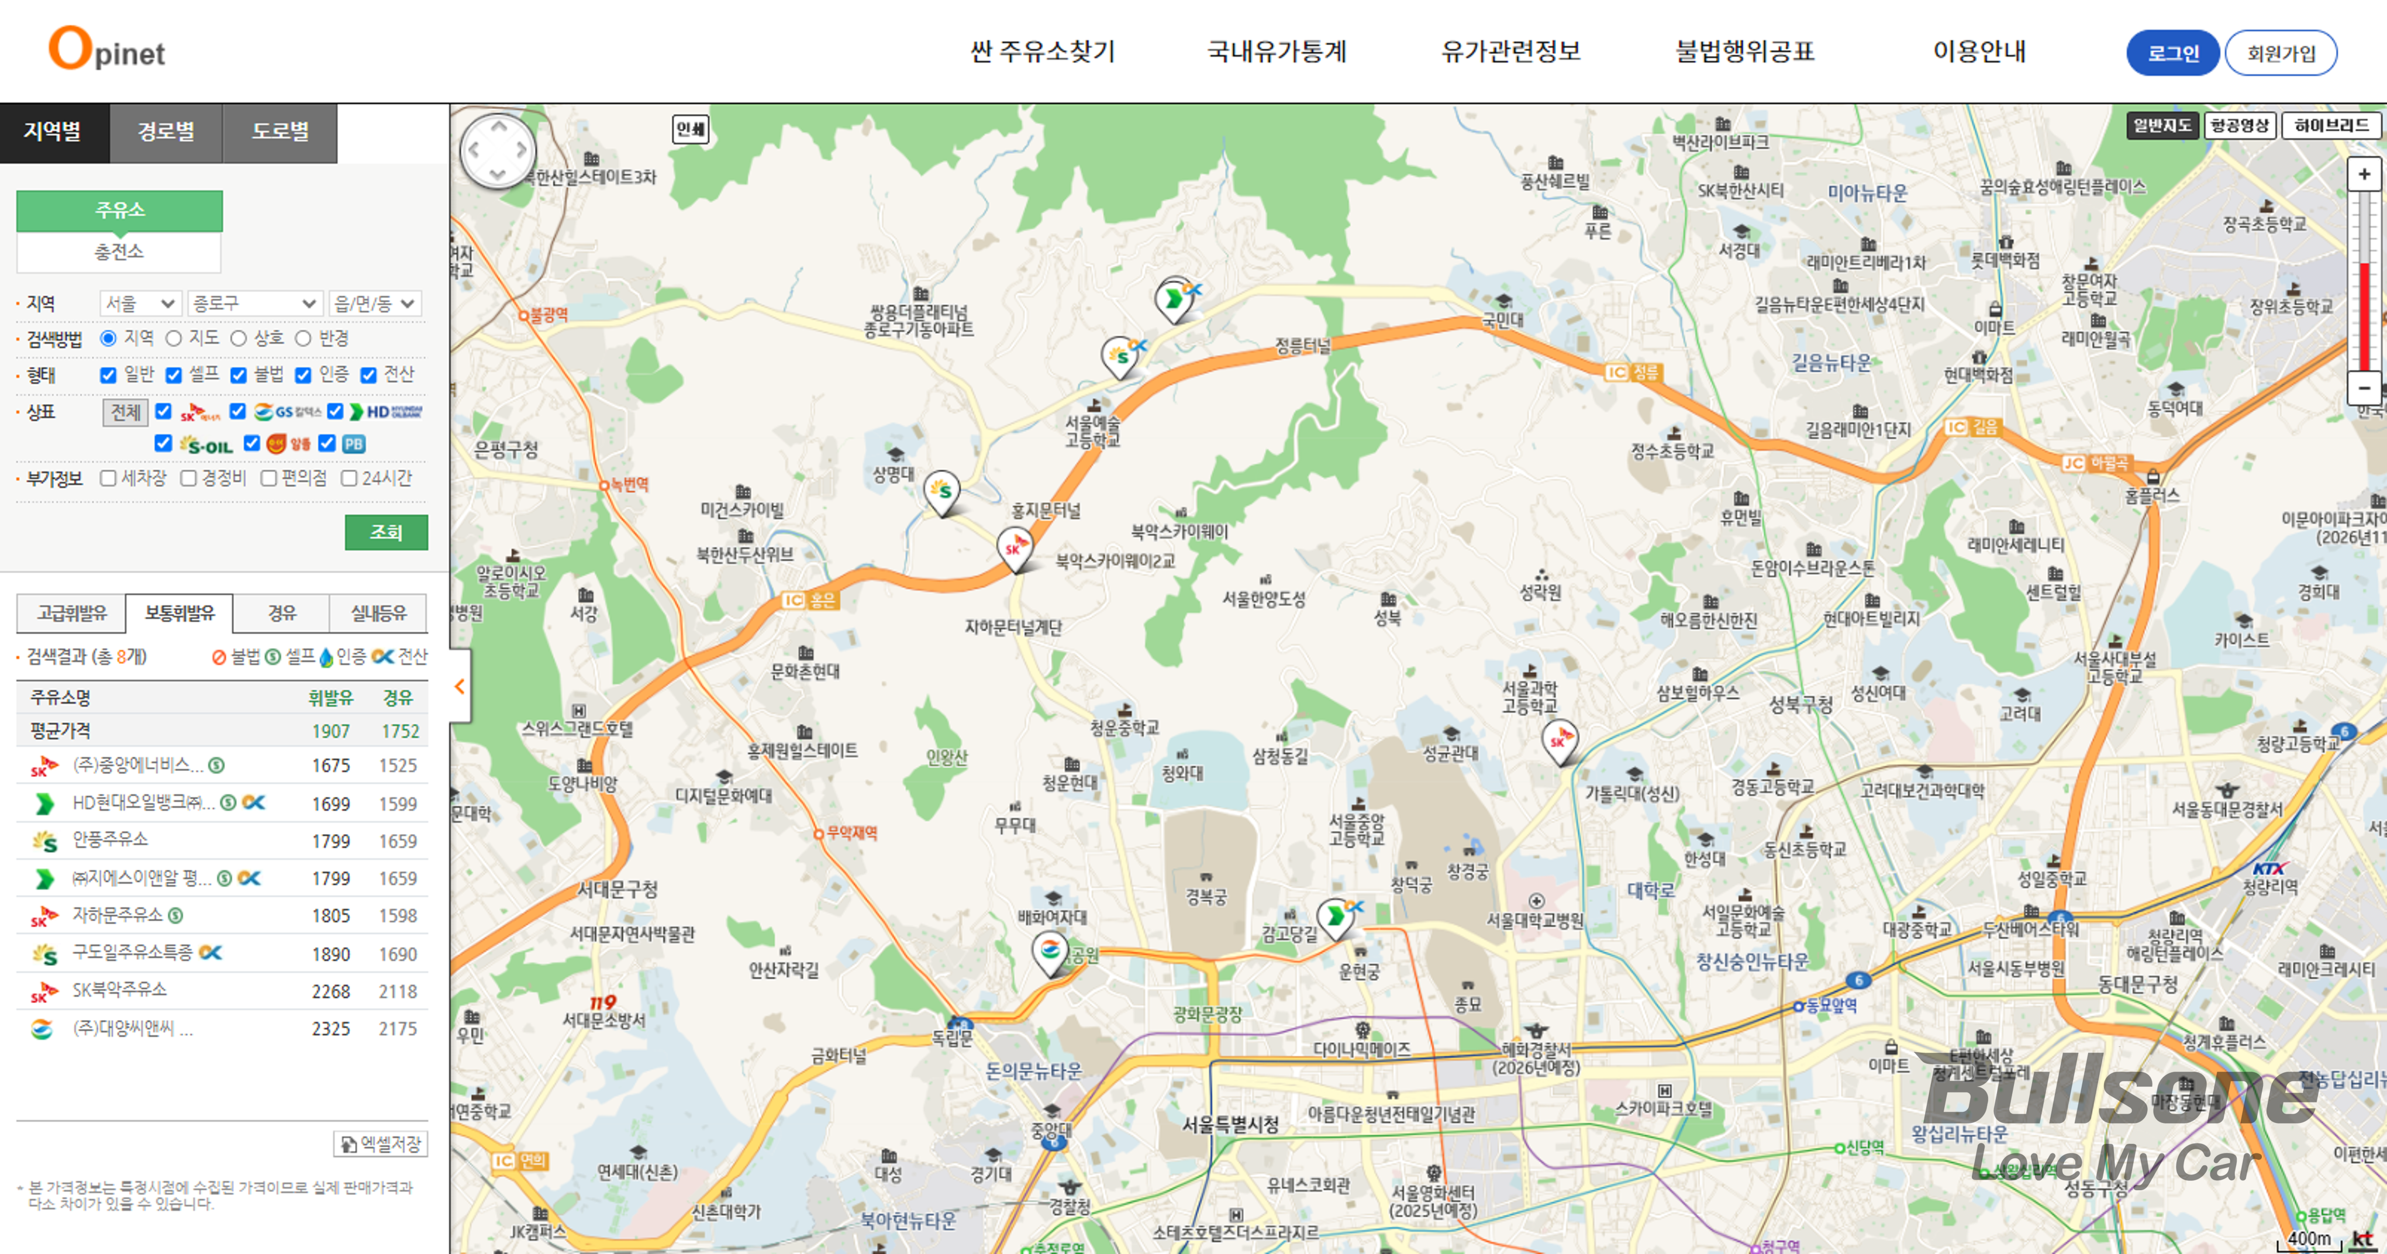Click the 엑셀저장 export button
Screen dimensions: 2387x1254
click(381, 1143)
